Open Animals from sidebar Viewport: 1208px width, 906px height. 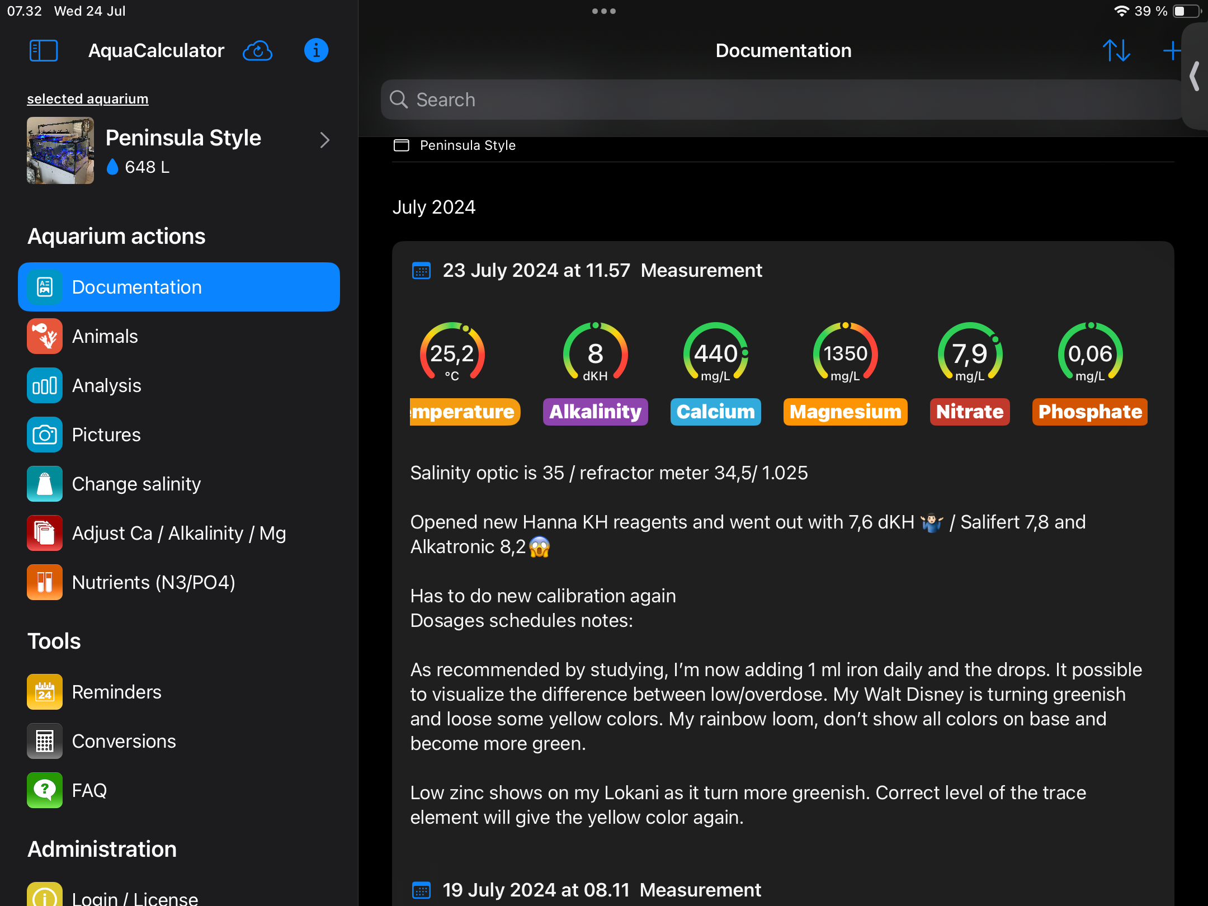tap(105, 336)
